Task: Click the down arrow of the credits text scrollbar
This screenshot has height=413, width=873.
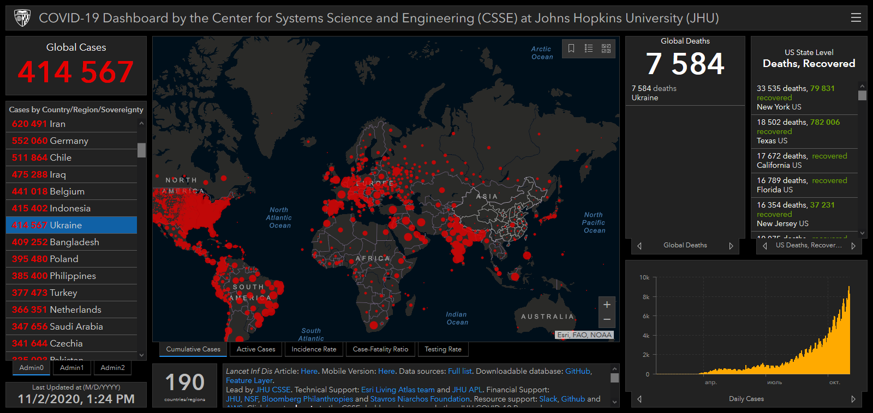Action: [615, 402]
